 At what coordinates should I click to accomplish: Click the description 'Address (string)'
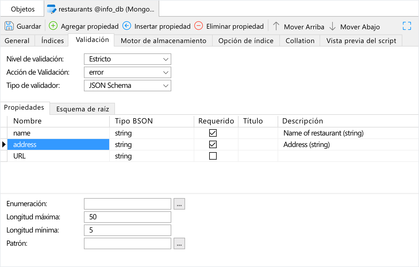pos(306,145)
